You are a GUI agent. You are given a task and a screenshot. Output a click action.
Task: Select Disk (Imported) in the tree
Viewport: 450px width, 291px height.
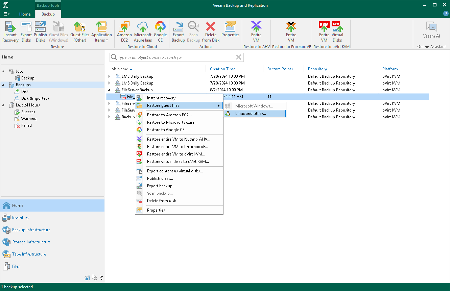[x=35, y=98]
